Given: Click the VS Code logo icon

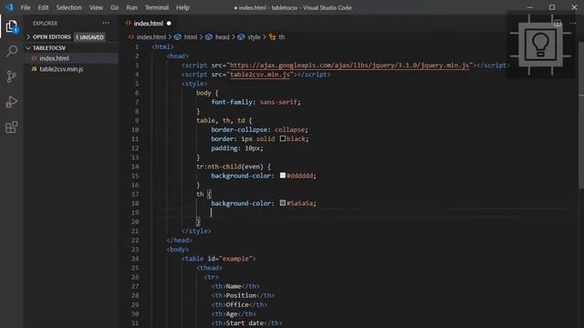Looking at the screenshot, I should tap(9, 7).
